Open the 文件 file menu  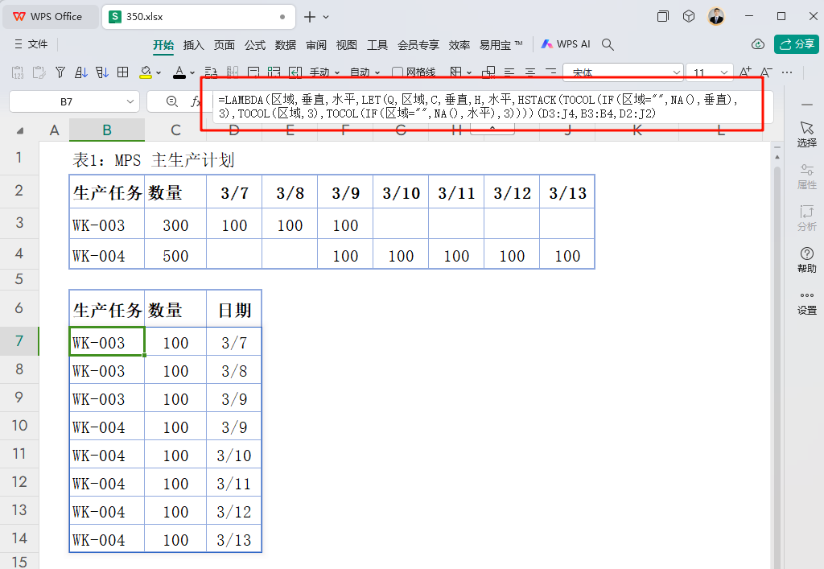click(31, 44)
